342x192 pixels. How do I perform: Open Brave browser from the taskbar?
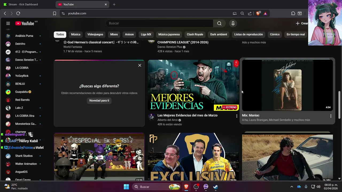pyautogui.click(x=186, y=187)
